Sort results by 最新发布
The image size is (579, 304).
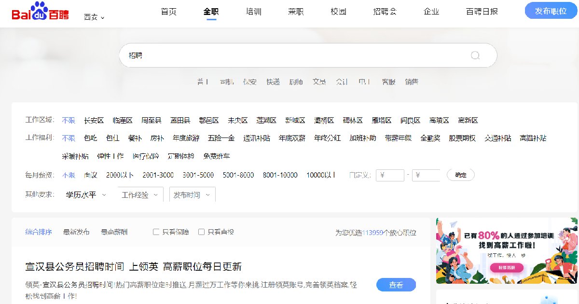[x=76, y=232]
